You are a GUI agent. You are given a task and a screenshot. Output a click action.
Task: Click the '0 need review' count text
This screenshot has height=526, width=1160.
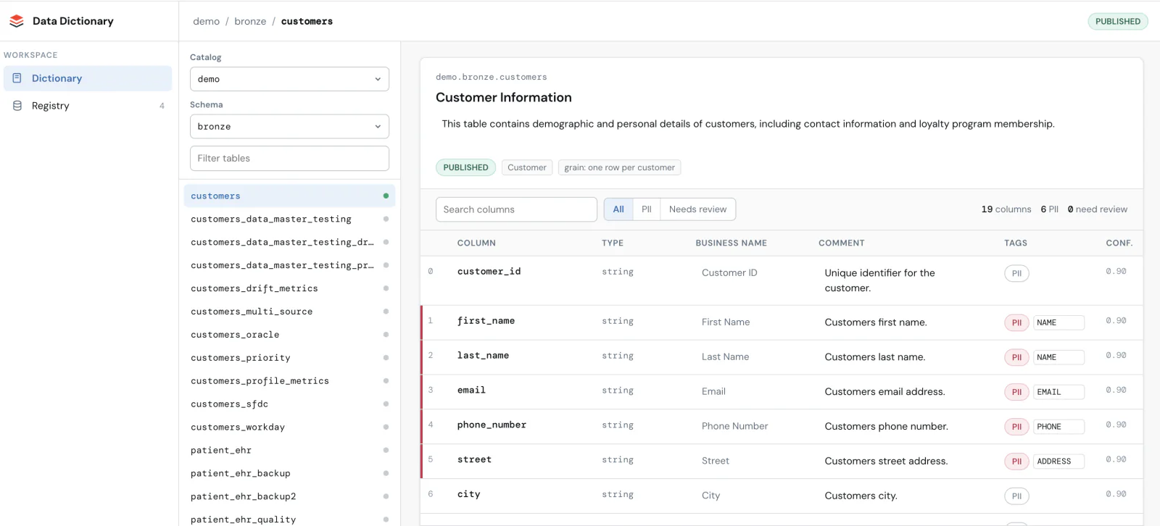pyautogui.click(x=1097, y=209)
